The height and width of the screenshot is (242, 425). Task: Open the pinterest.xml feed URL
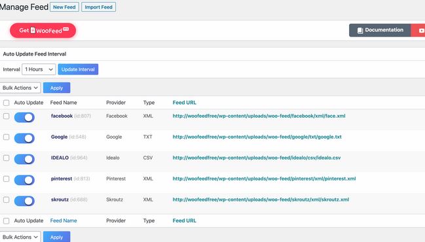[265, 179]
